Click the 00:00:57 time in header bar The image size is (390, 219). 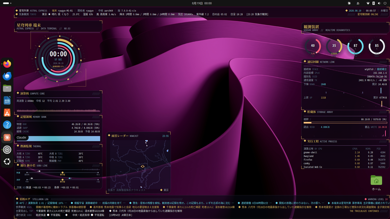pos(370,11)
